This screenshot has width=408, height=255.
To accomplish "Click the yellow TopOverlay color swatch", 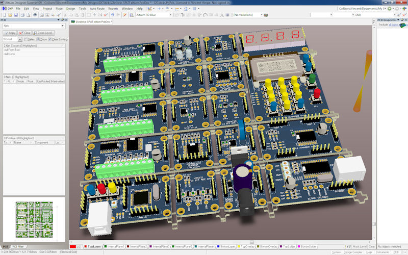I will coord(238,246).
